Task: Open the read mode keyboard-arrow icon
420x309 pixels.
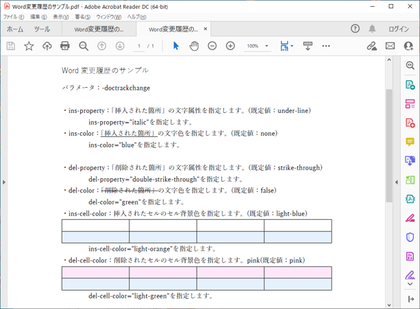Action: 308,46
